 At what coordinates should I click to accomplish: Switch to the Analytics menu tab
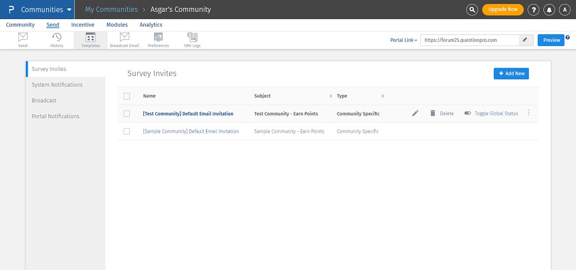(151, 25)
